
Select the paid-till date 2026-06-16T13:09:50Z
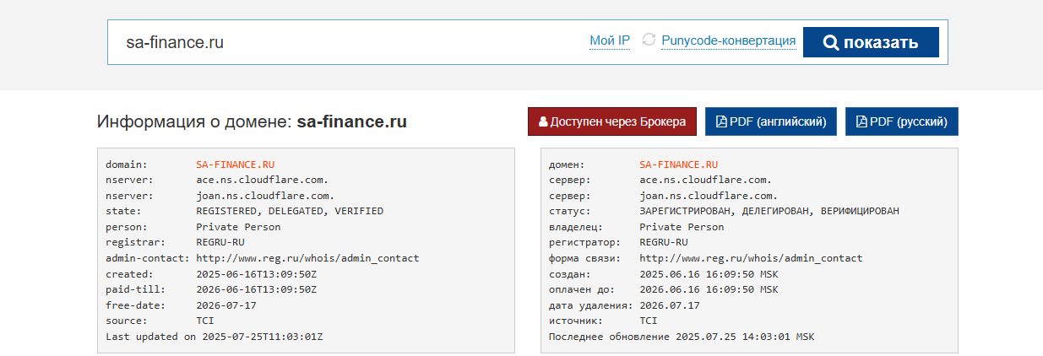256,289
